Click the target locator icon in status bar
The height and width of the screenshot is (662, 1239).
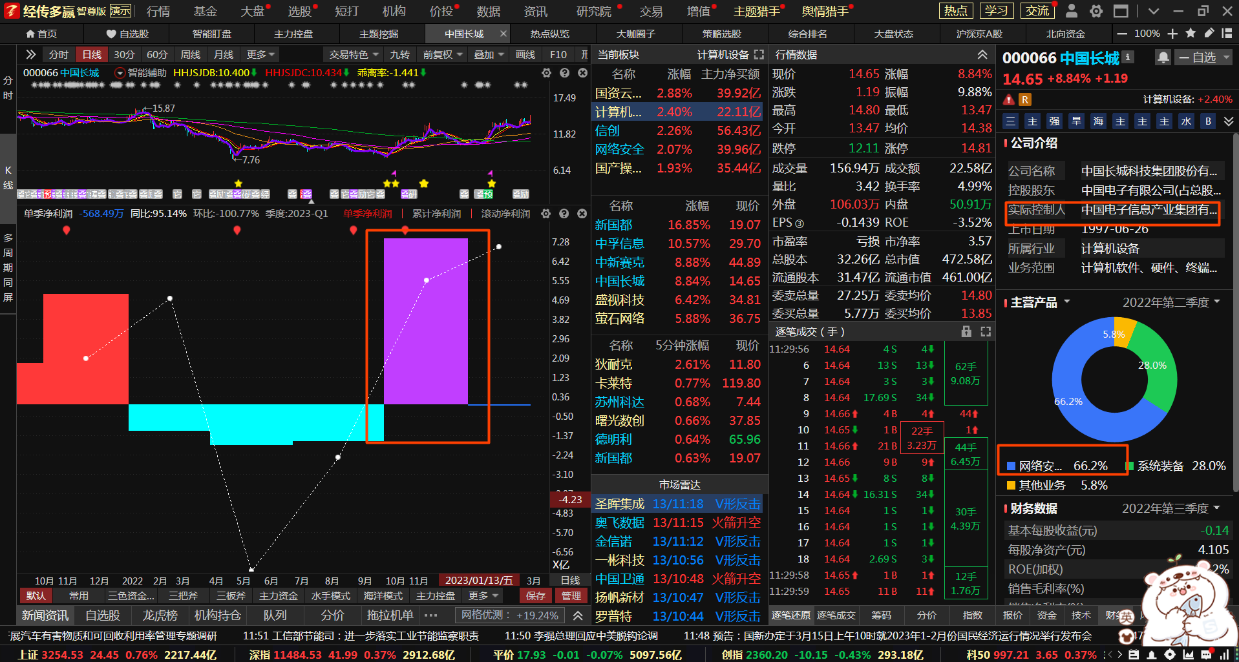pos(1170,654)
